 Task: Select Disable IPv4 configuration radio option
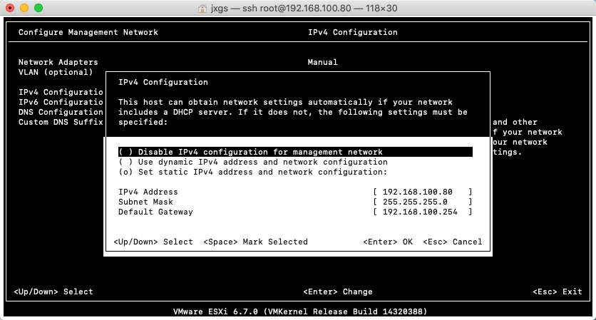[x=295, y=152]
